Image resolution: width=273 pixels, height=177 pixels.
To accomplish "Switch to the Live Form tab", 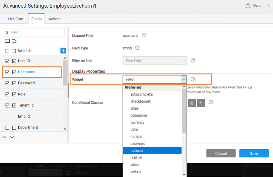I will coord(16,19).
